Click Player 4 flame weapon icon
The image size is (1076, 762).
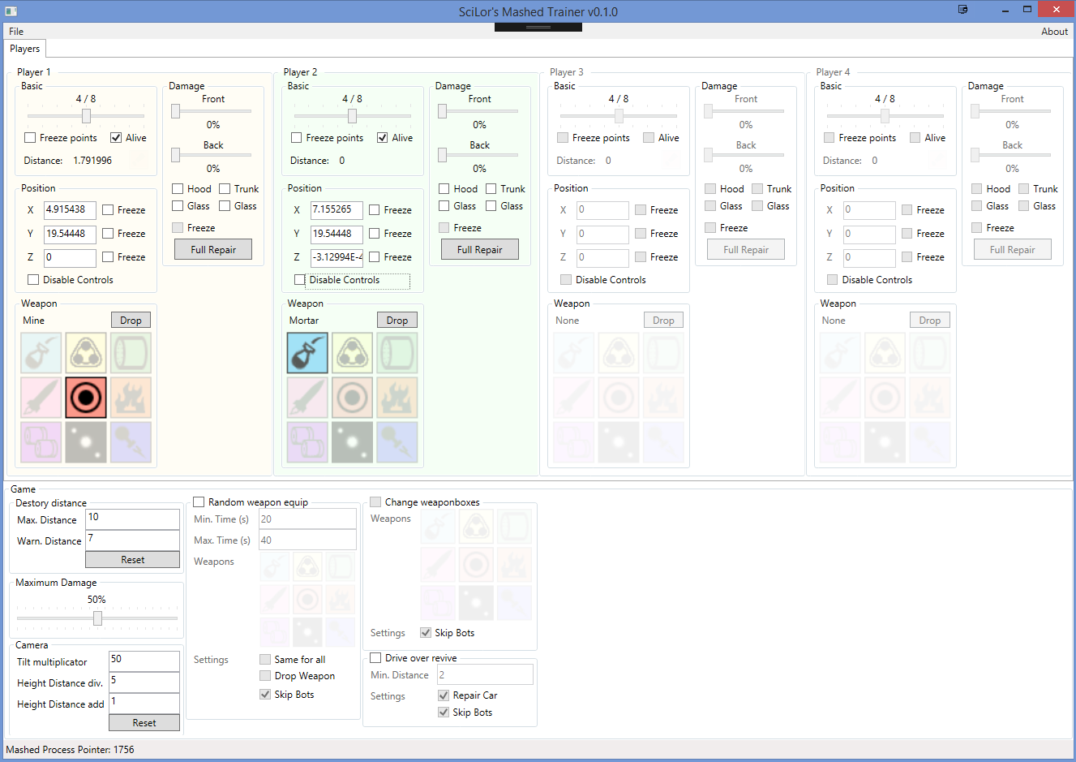click(930, 398)
